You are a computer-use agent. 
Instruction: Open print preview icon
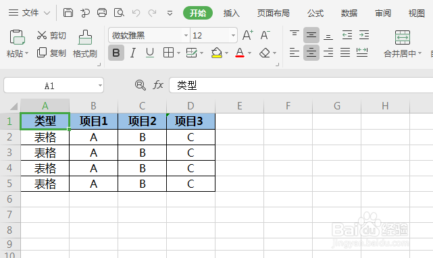(119, 13)
